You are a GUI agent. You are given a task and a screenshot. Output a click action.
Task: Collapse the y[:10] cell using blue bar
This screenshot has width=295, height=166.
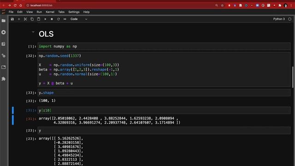click(13, 110)
